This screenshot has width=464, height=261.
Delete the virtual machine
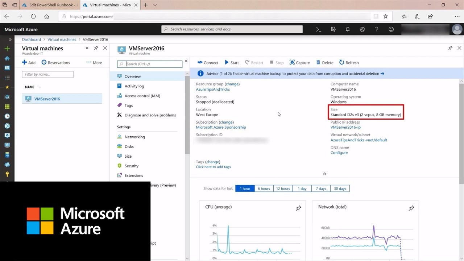pos(325,63)
